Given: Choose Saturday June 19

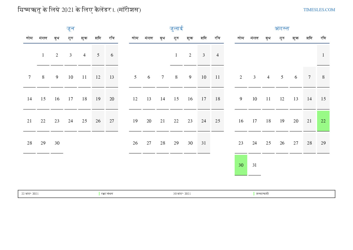Looking at the screenshot, I should [x=98, y=99].
